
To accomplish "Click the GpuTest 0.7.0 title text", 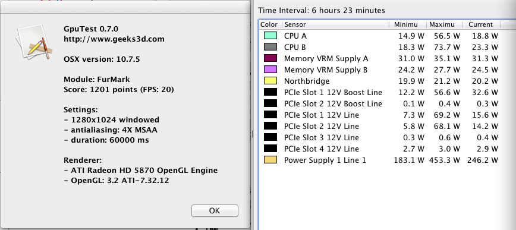I will (91, 29).
